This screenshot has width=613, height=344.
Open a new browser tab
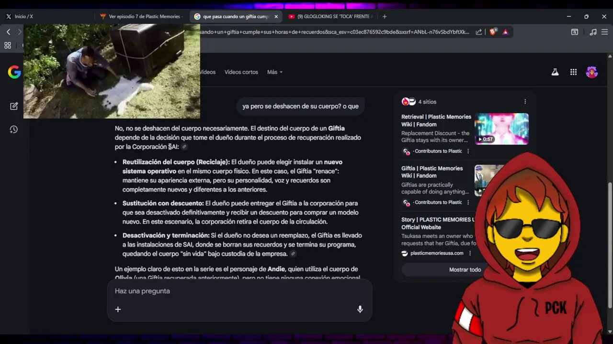tap(384, 16)
